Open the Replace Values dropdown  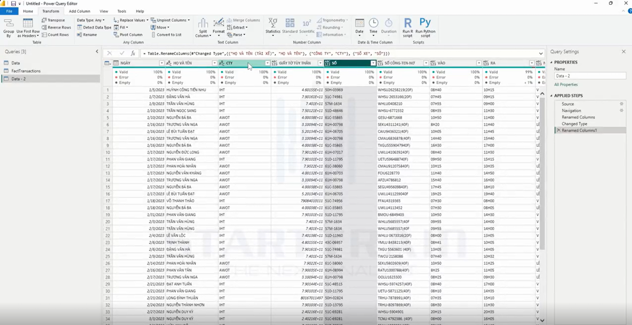tap(131, 20)
